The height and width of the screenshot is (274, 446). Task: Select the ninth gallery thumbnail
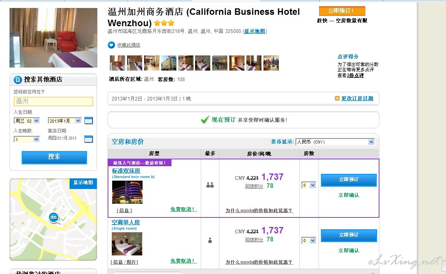point(254,63)
